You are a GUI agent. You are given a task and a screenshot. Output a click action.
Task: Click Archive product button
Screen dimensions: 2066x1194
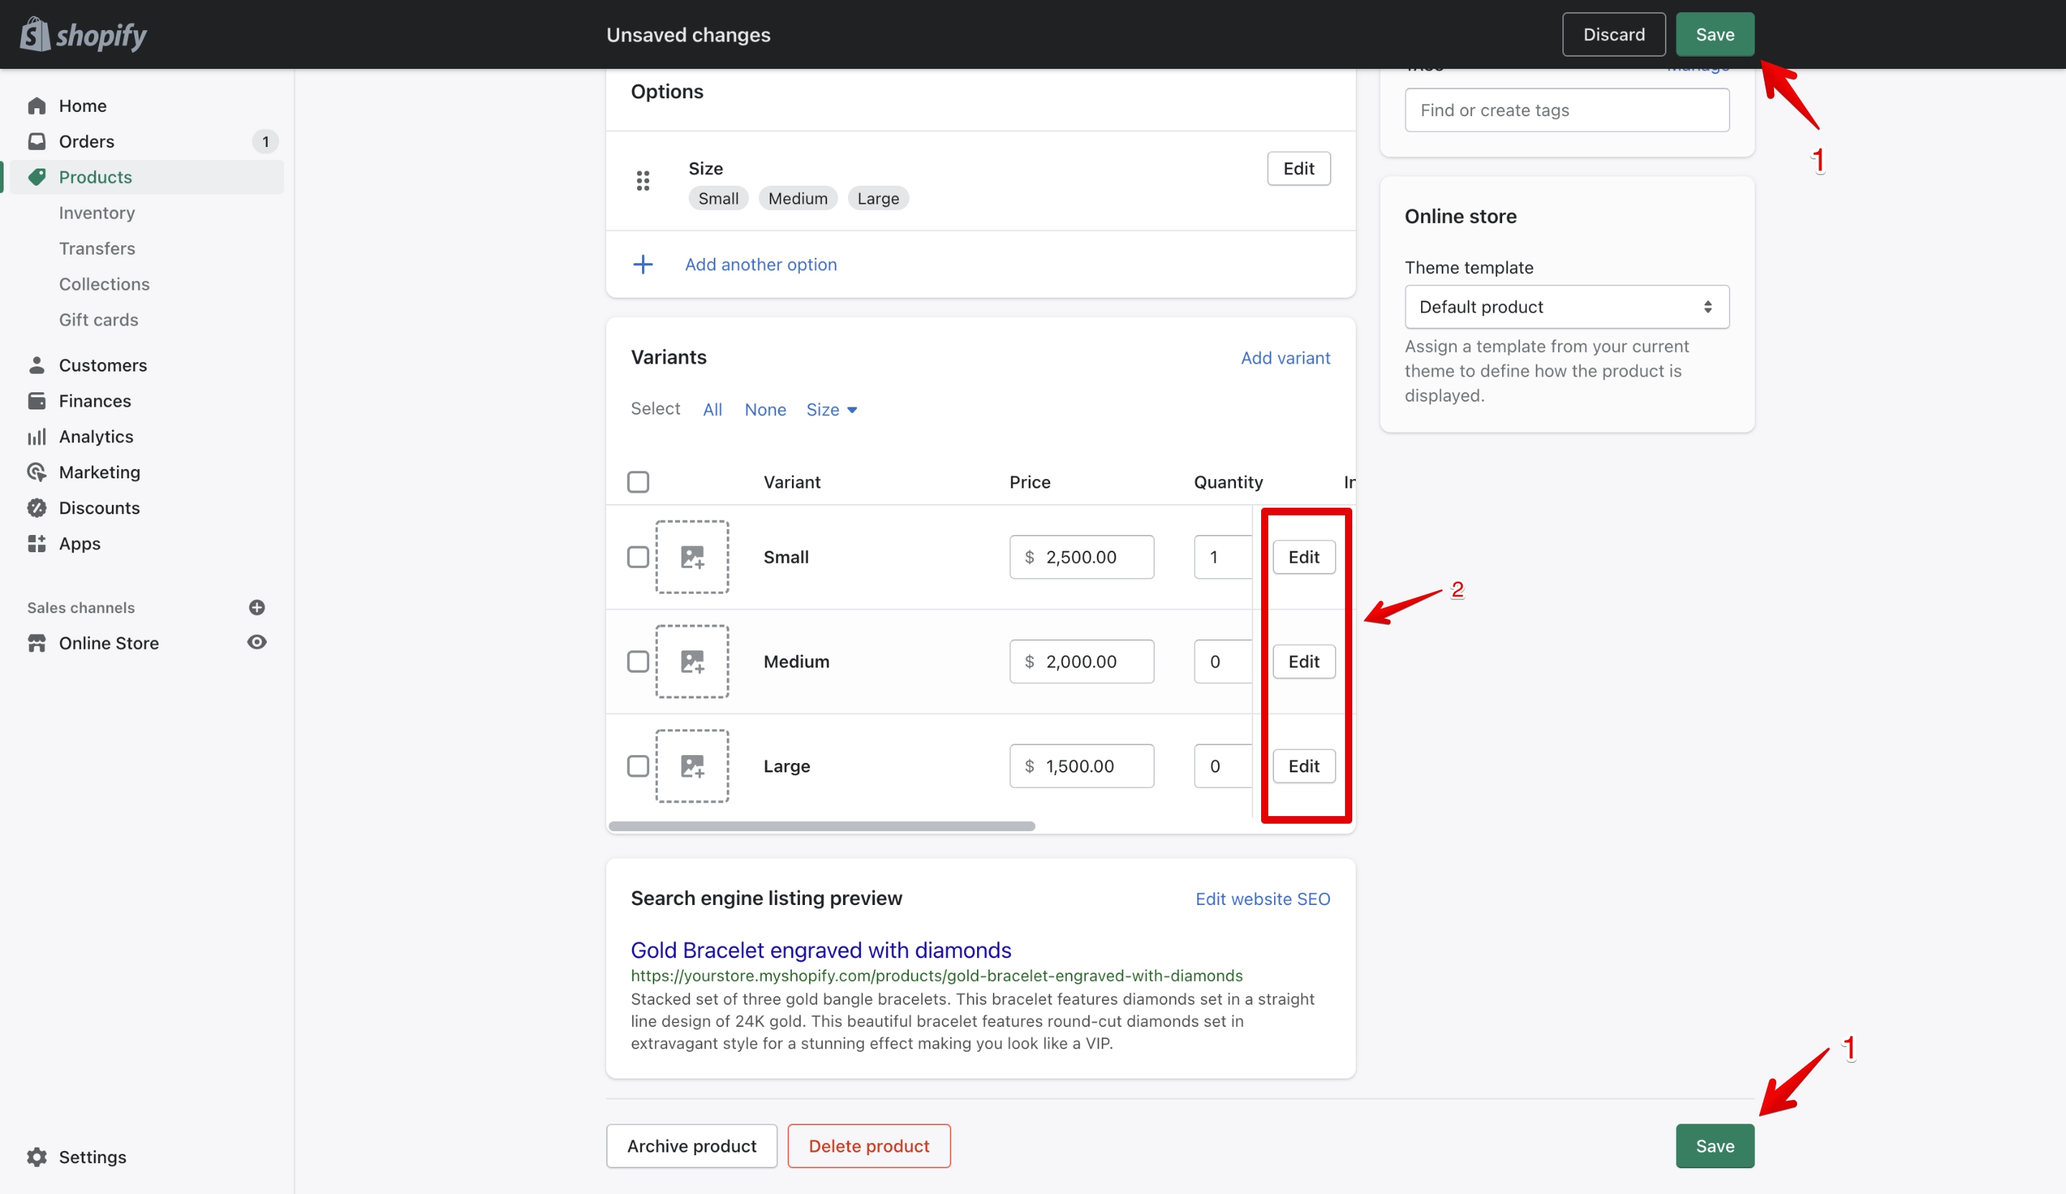[x=691, y=1146]
